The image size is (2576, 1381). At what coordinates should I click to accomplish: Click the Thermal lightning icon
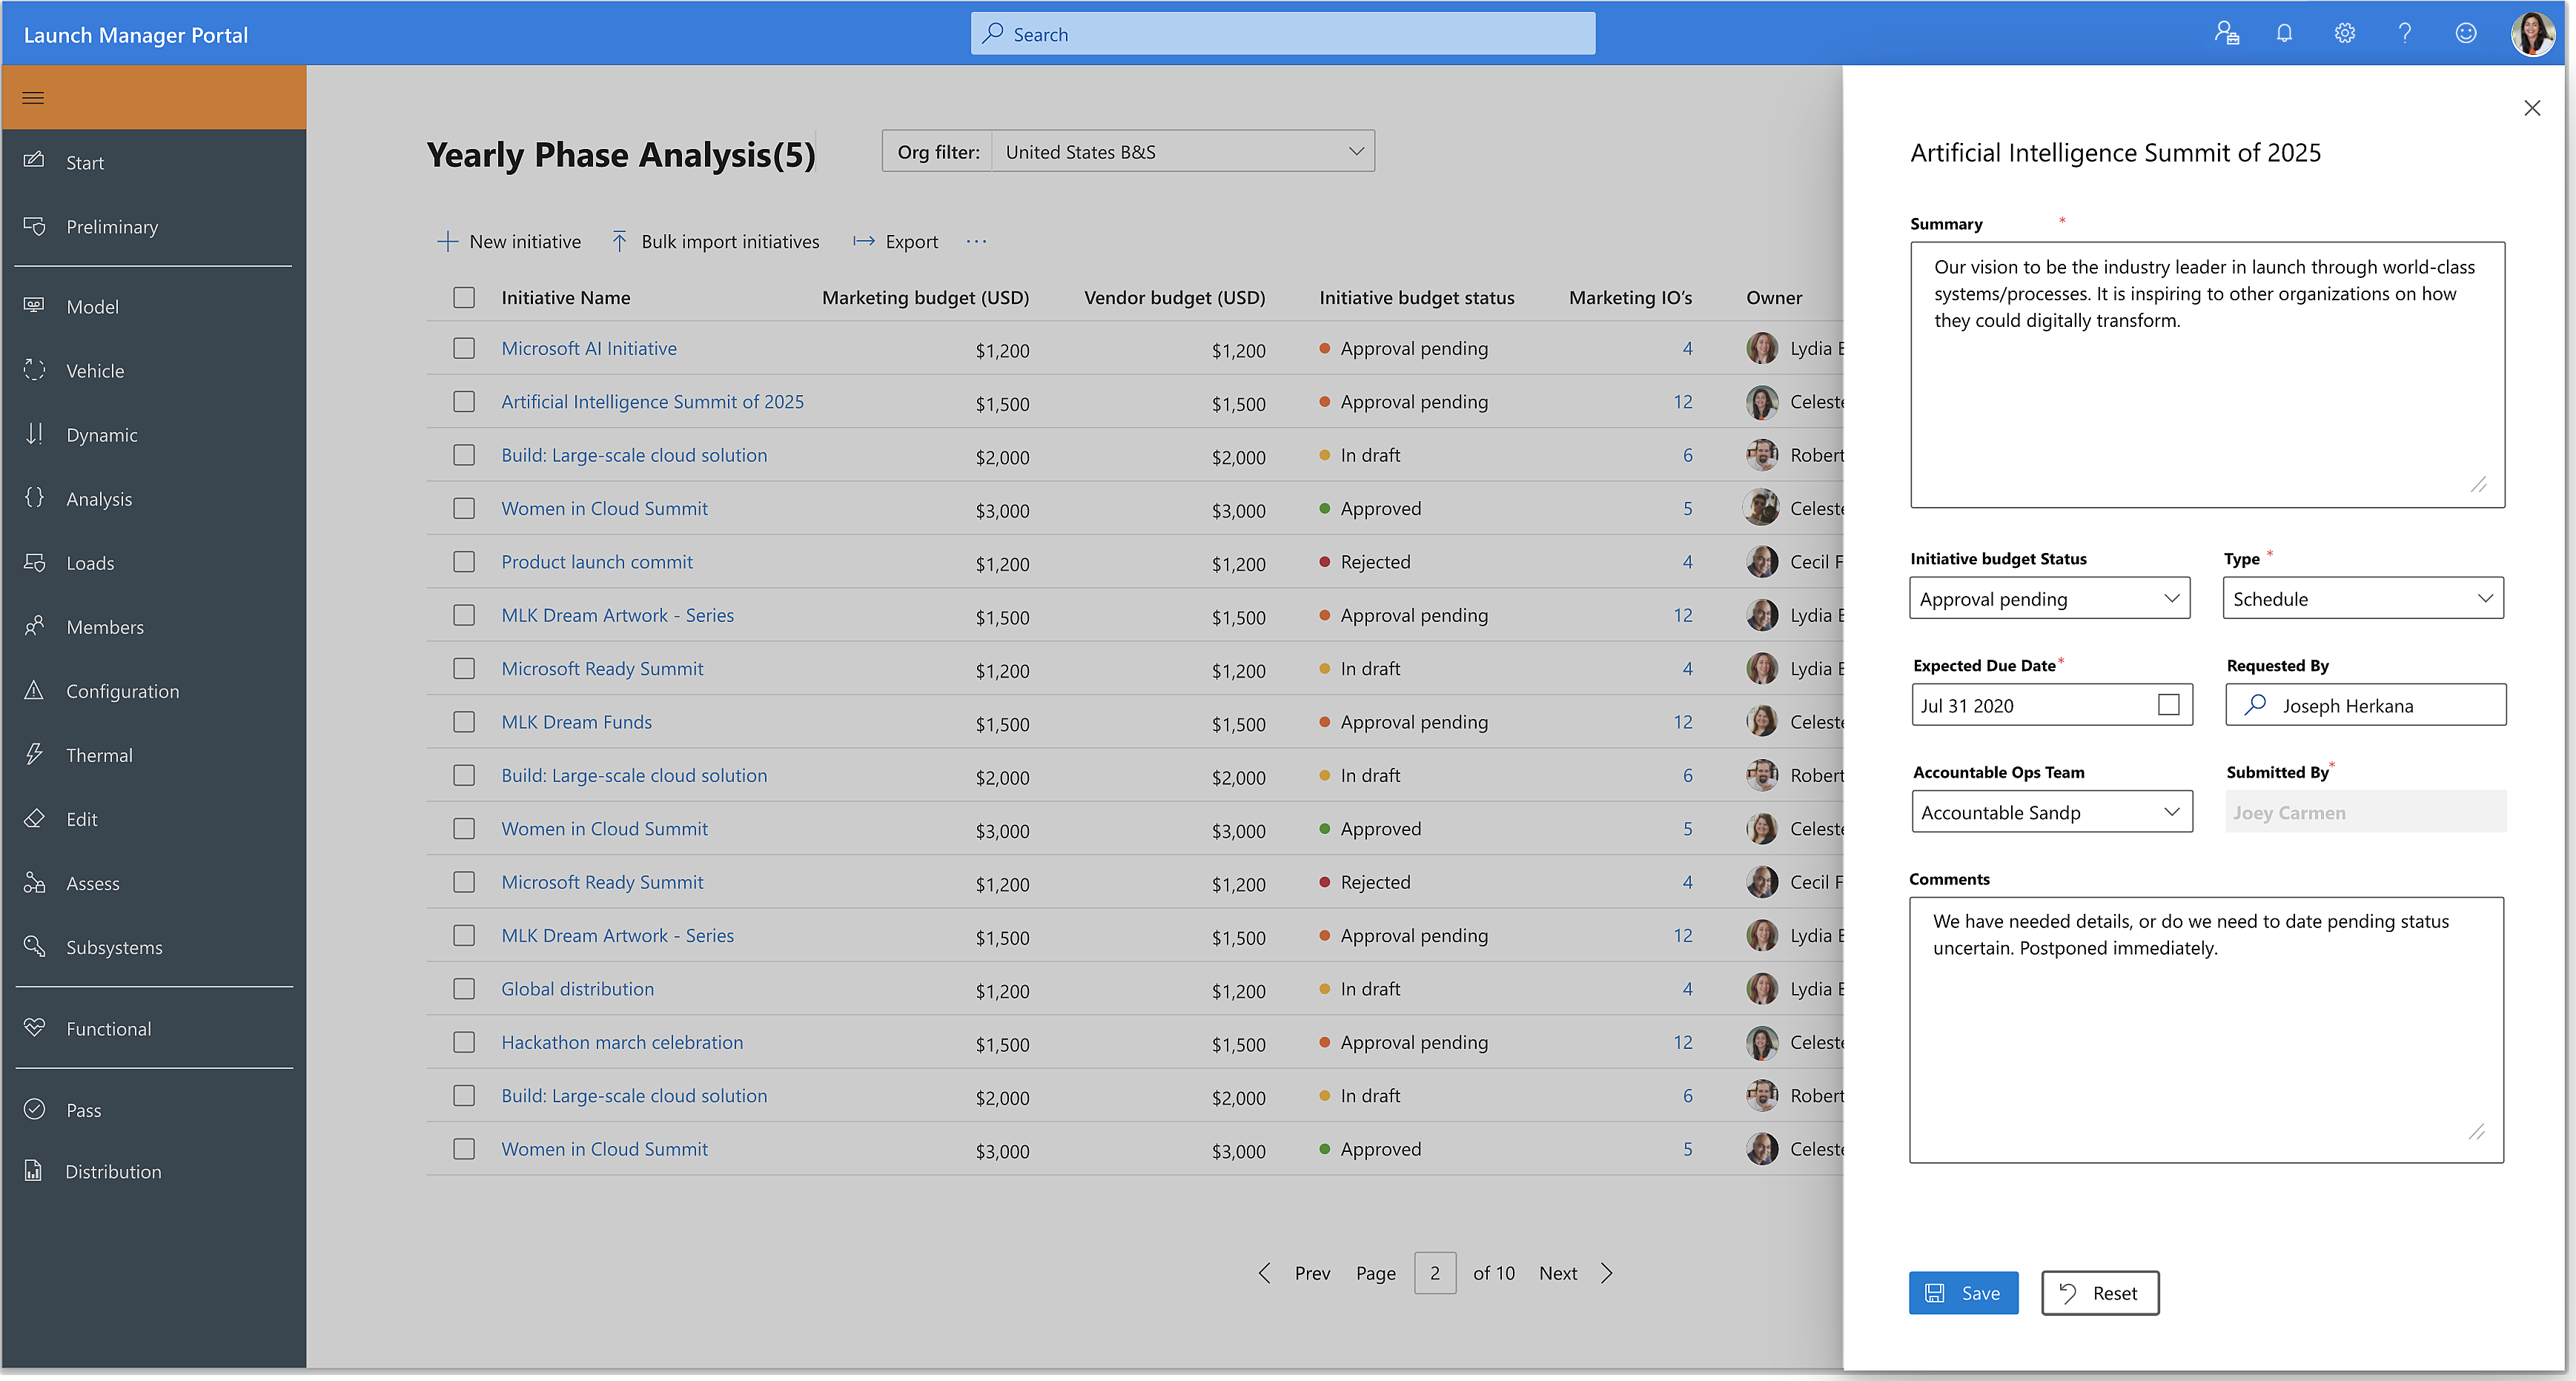pyautogui.click(x=34, y=753)
